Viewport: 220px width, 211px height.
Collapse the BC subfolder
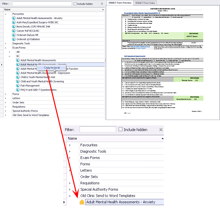(9, 56)
